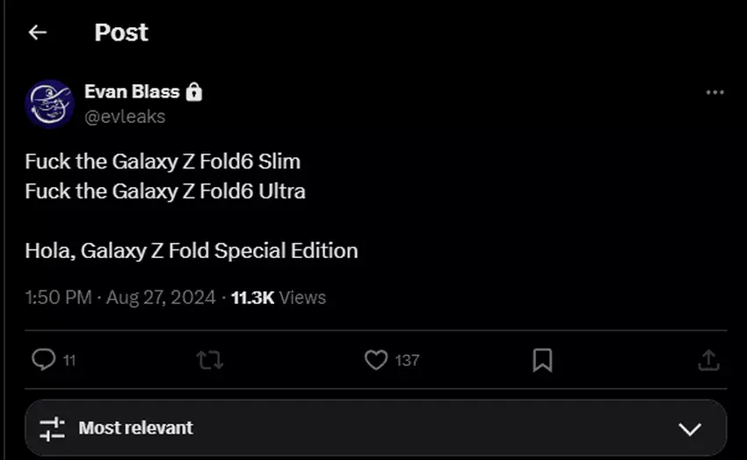The image size is (747, 460).
Task: Click the share upload icon
Action: (x=708, y=360)
